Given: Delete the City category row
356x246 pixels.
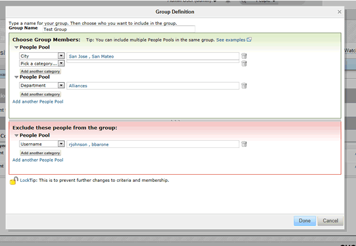Looking at the screenshot, I should point(244,56).
